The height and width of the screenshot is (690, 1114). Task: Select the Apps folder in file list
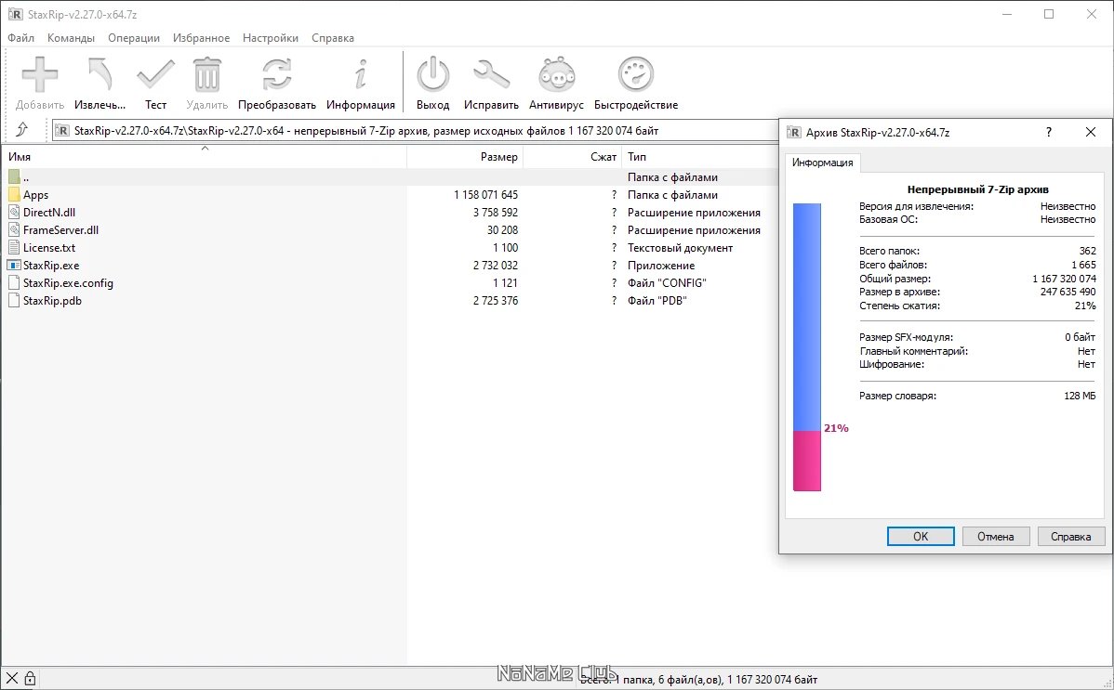click(x=35, y=195)
